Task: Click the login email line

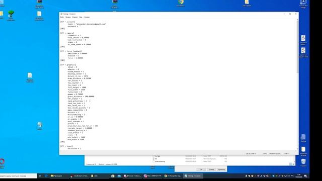Action: (x=87, y=24)
